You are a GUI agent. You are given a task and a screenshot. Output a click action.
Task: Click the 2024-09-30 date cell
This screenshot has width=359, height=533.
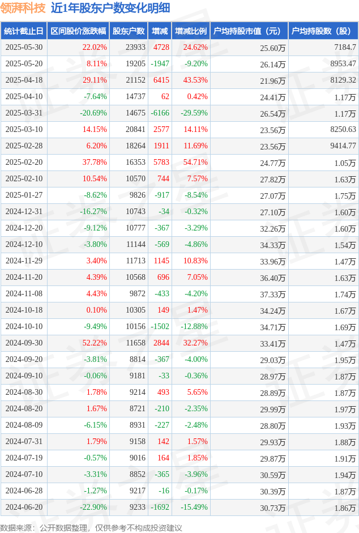24,343
